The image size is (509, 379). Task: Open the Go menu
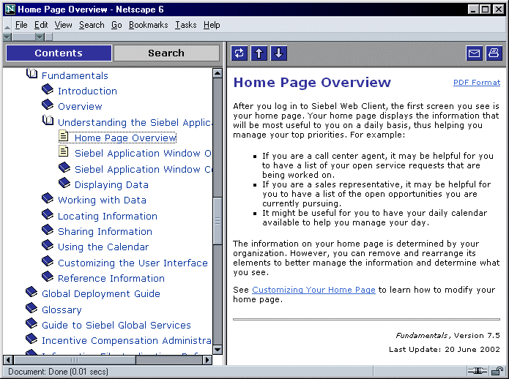(116, 25)
